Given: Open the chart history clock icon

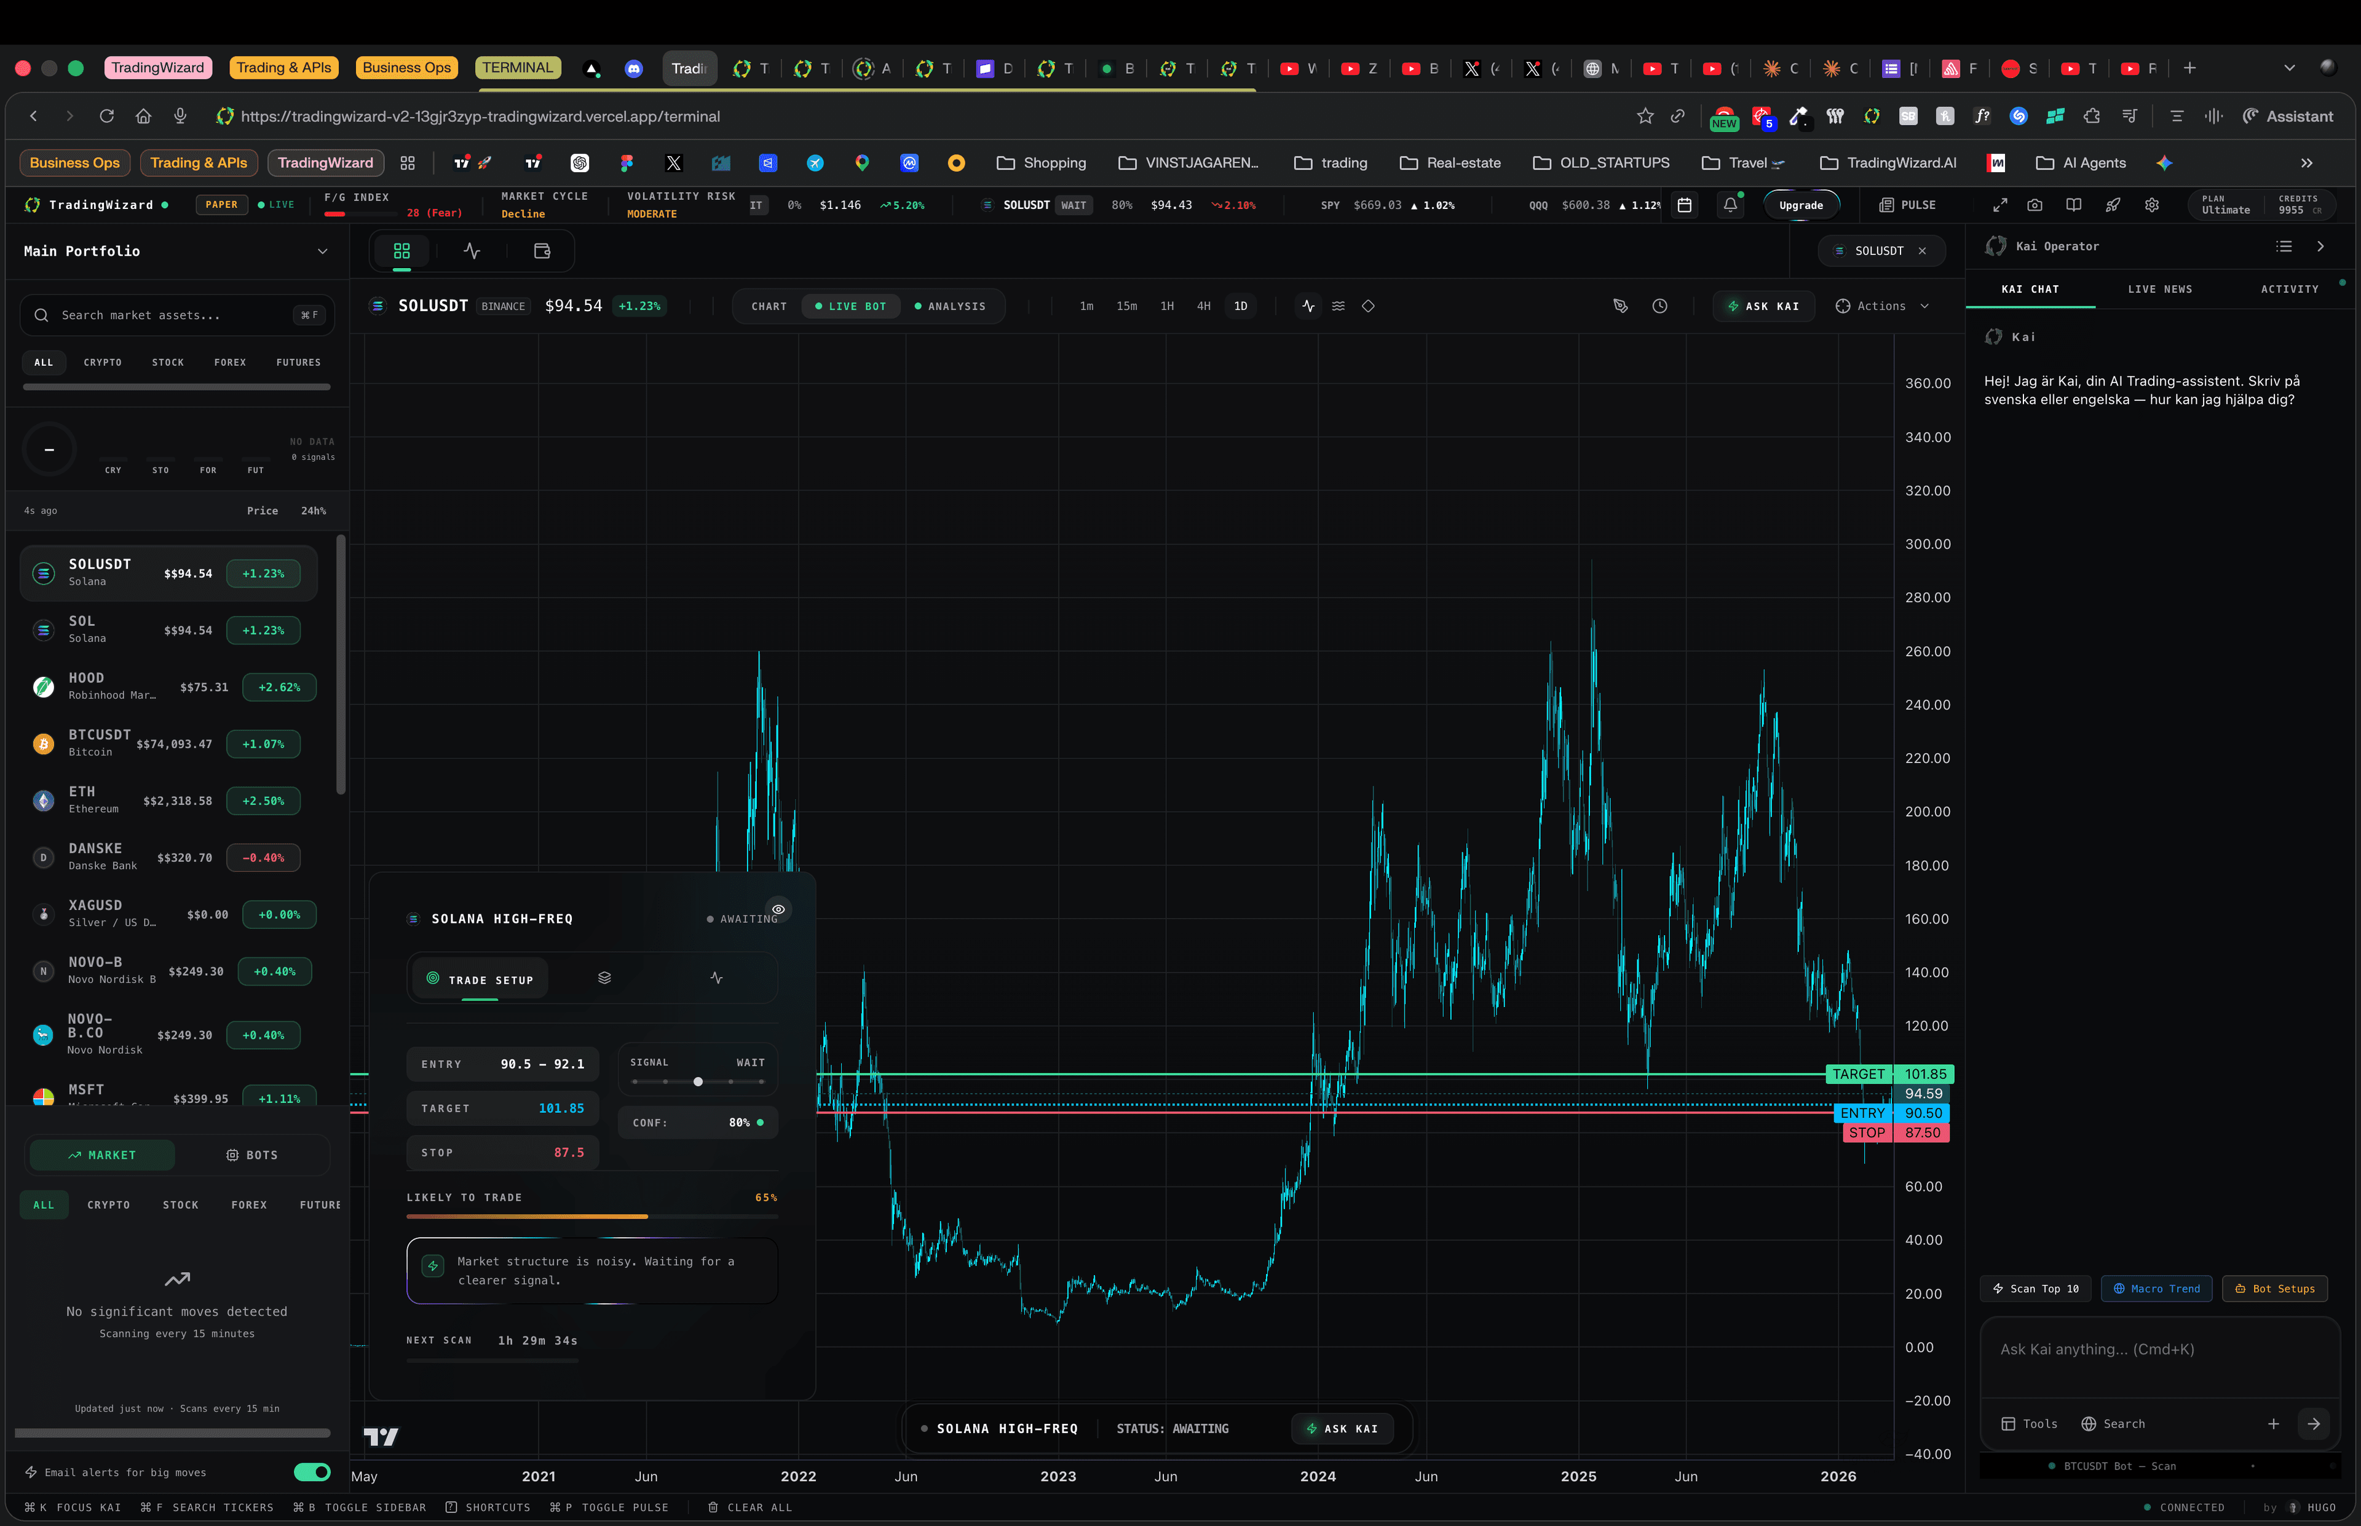Looking at the screenshot, I should (x=1661, y=306).
